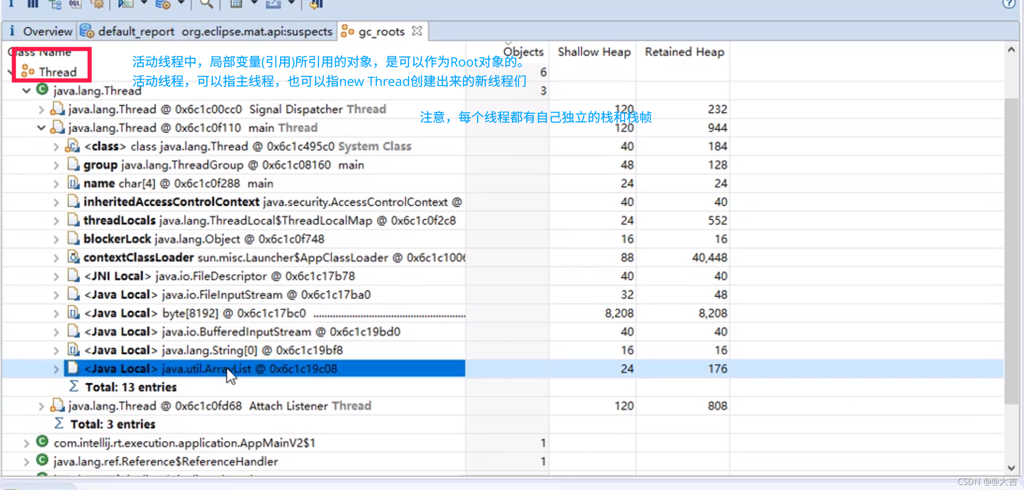Expand the inheritedAccessControlContext row

pos(56,202)
